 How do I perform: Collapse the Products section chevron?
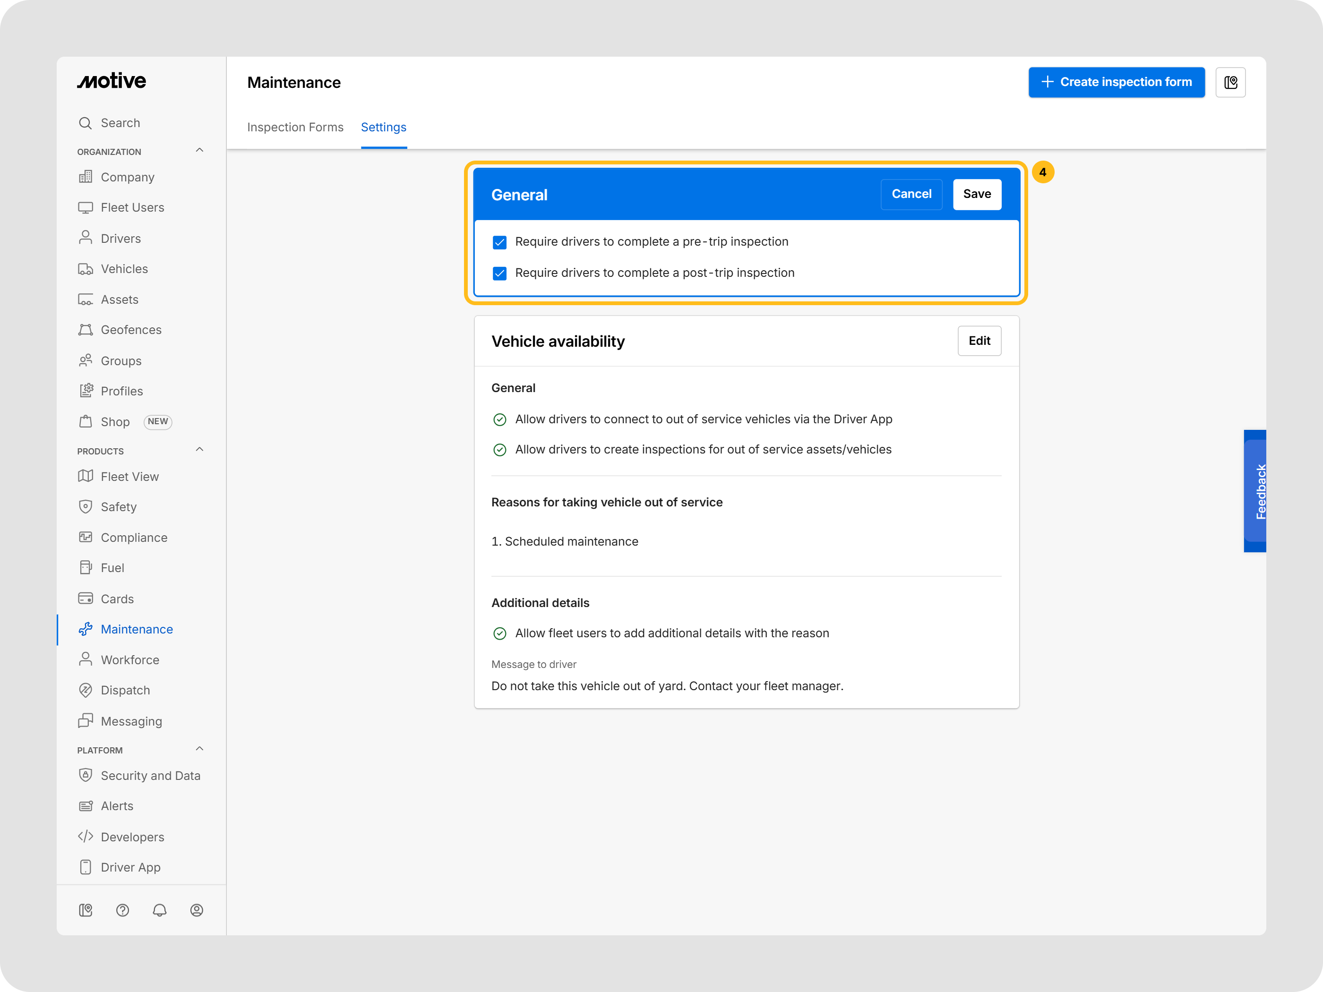pos(200,450)
